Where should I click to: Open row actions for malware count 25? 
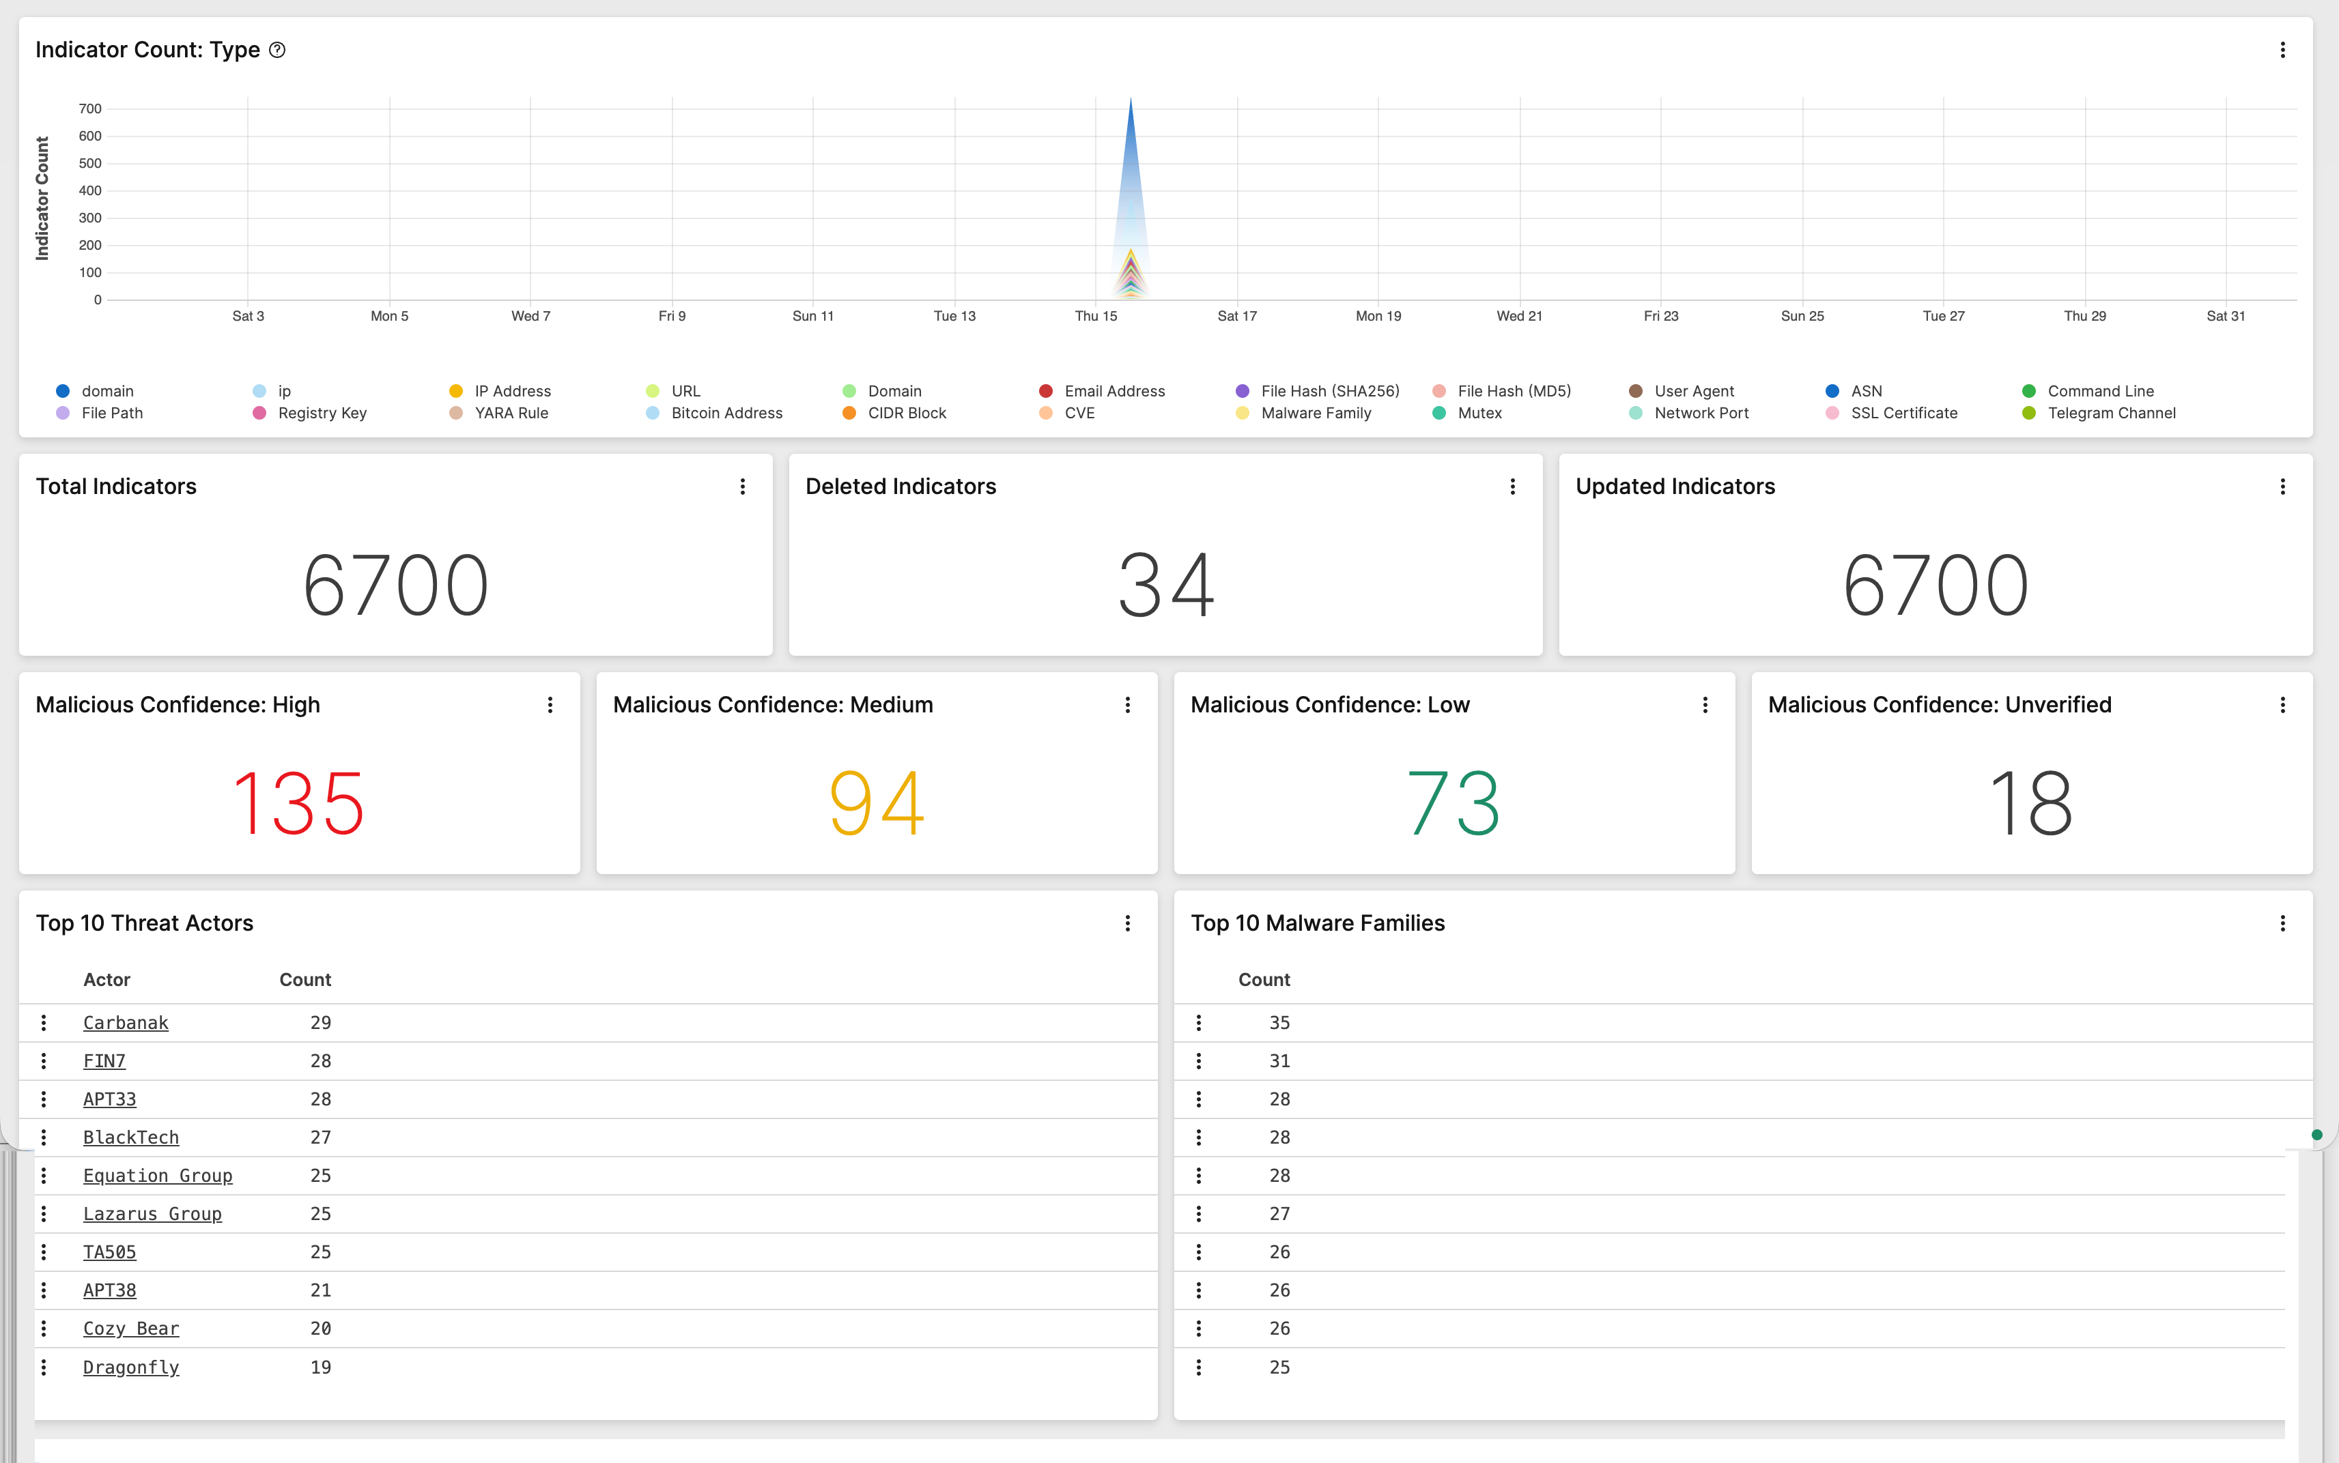click(1199, 1367)
